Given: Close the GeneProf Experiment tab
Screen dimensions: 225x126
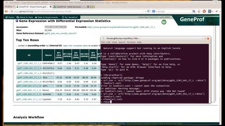Looking at the screenshot, I should 51,7.
